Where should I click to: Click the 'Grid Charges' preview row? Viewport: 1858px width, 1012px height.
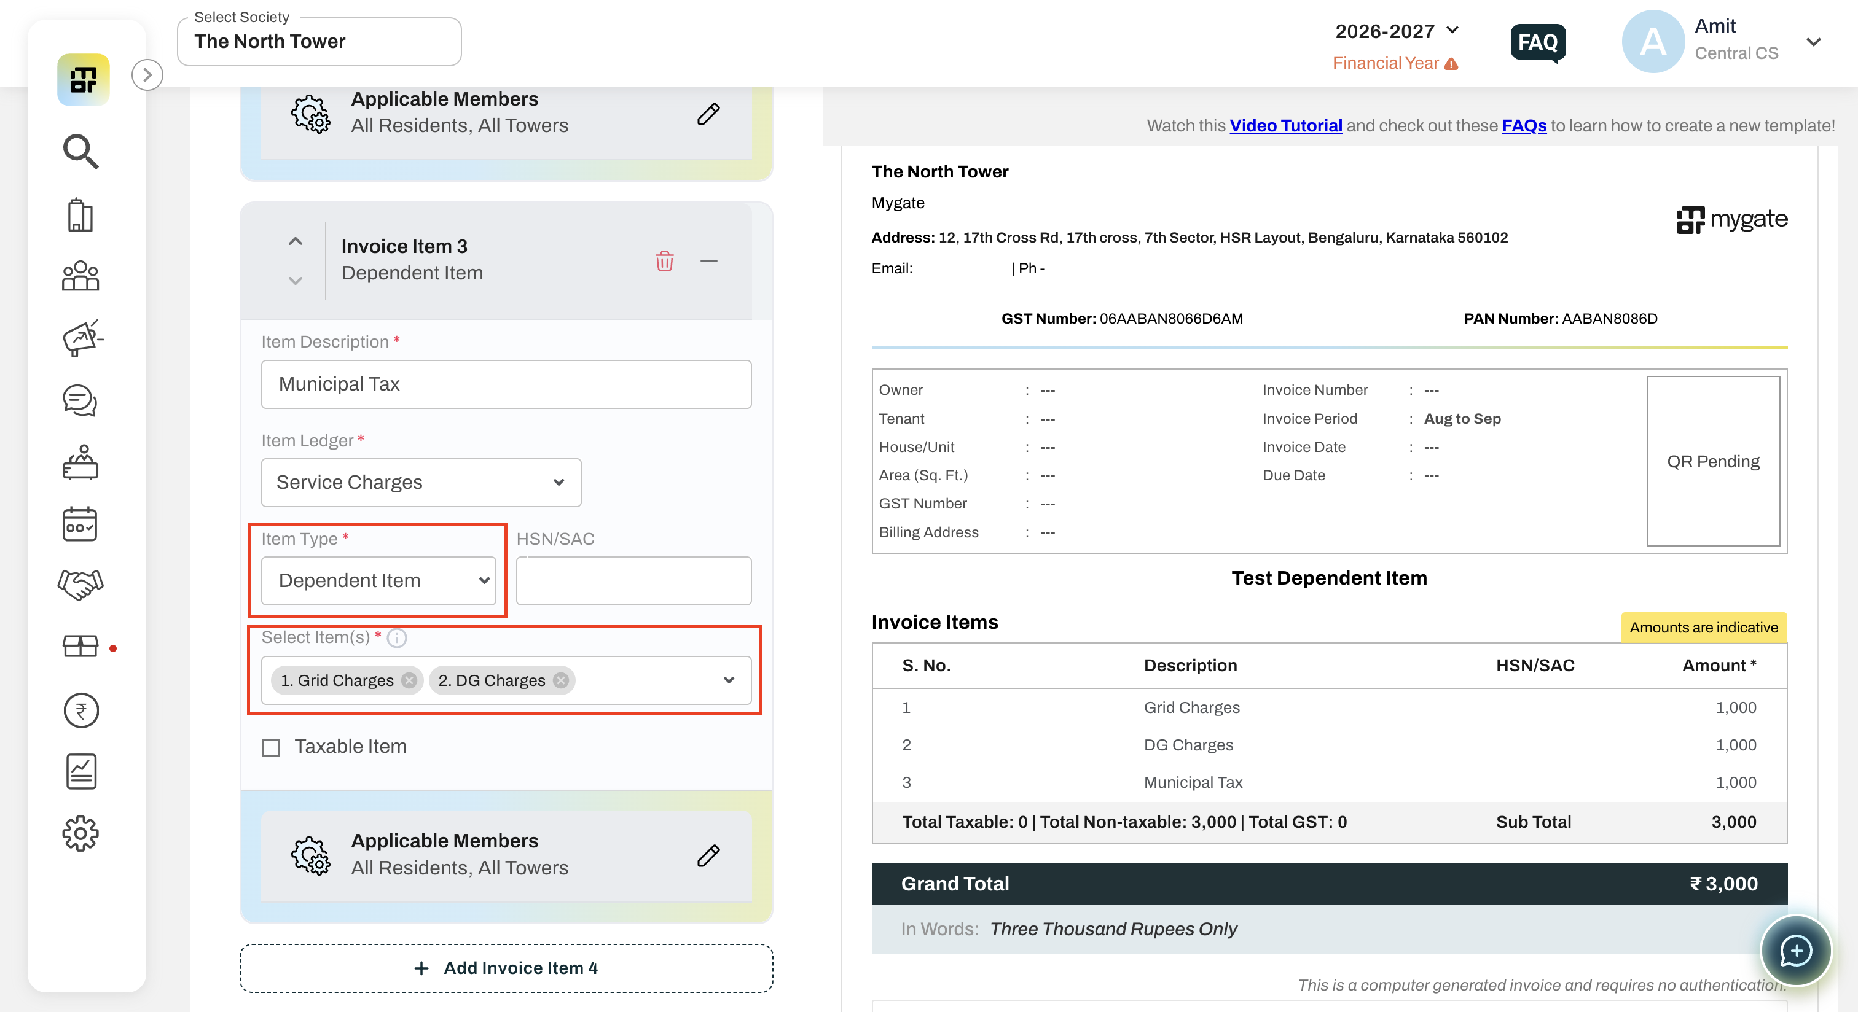(x=1330, y=707)
